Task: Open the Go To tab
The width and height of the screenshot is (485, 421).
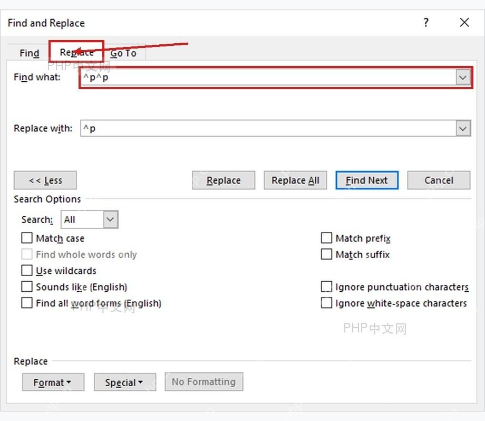Action: [x=123, y=53]
